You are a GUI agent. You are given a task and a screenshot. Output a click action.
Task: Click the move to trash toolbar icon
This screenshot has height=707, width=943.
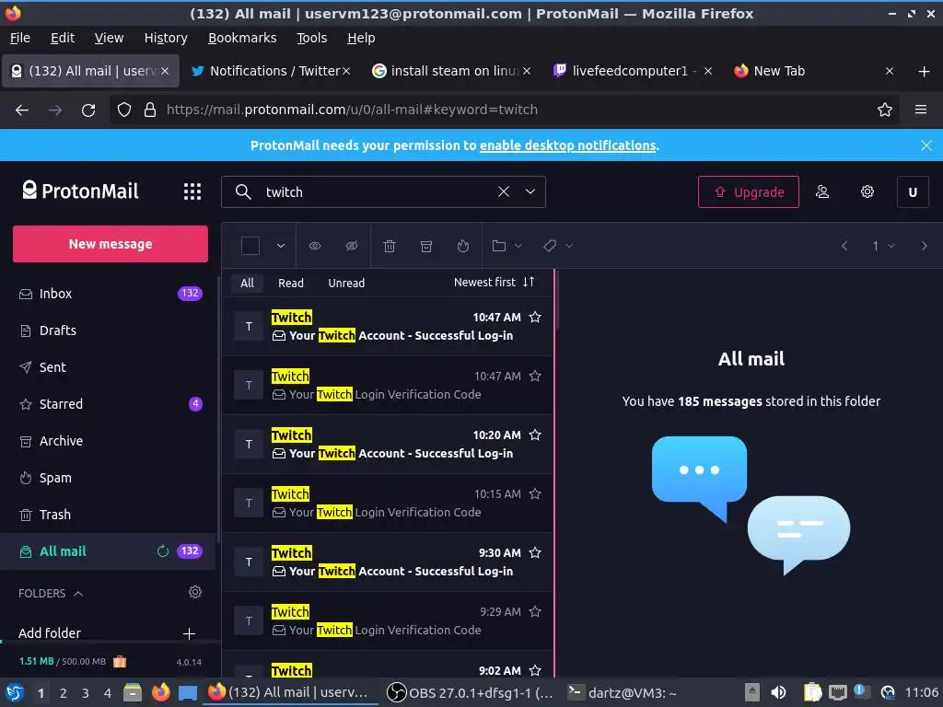pyautogui.click(x=390, y=246)
